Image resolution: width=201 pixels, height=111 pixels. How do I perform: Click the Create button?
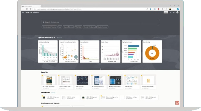pos(166,12)
